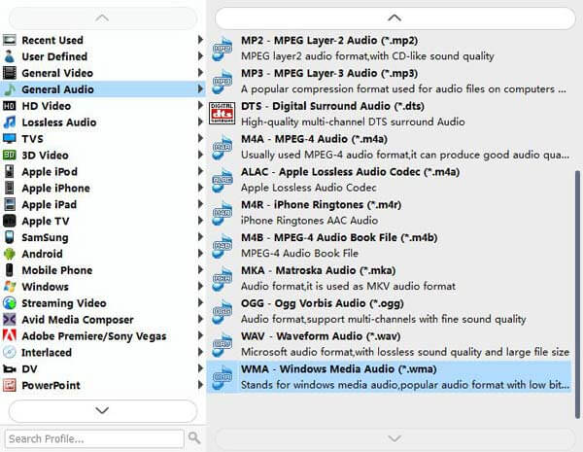Click the Apple iPad device icon
Viewport: 583px width, 452px height.
point(10,204)
